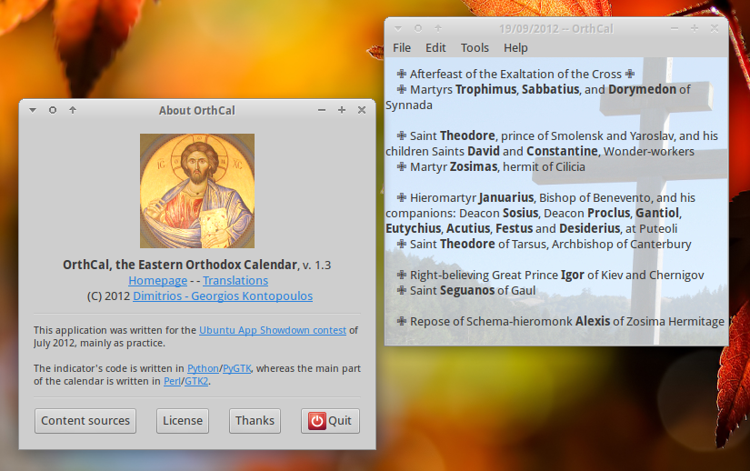Click cross icon before Saint Theodore, prince of Smolensk
The width and height of the screenshot is (750, 471).
click(401, 135)
